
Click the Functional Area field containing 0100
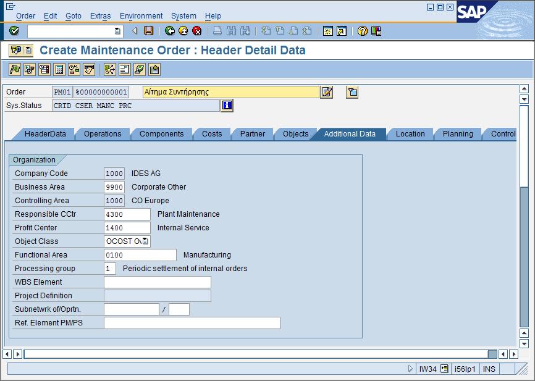(140, 255)
